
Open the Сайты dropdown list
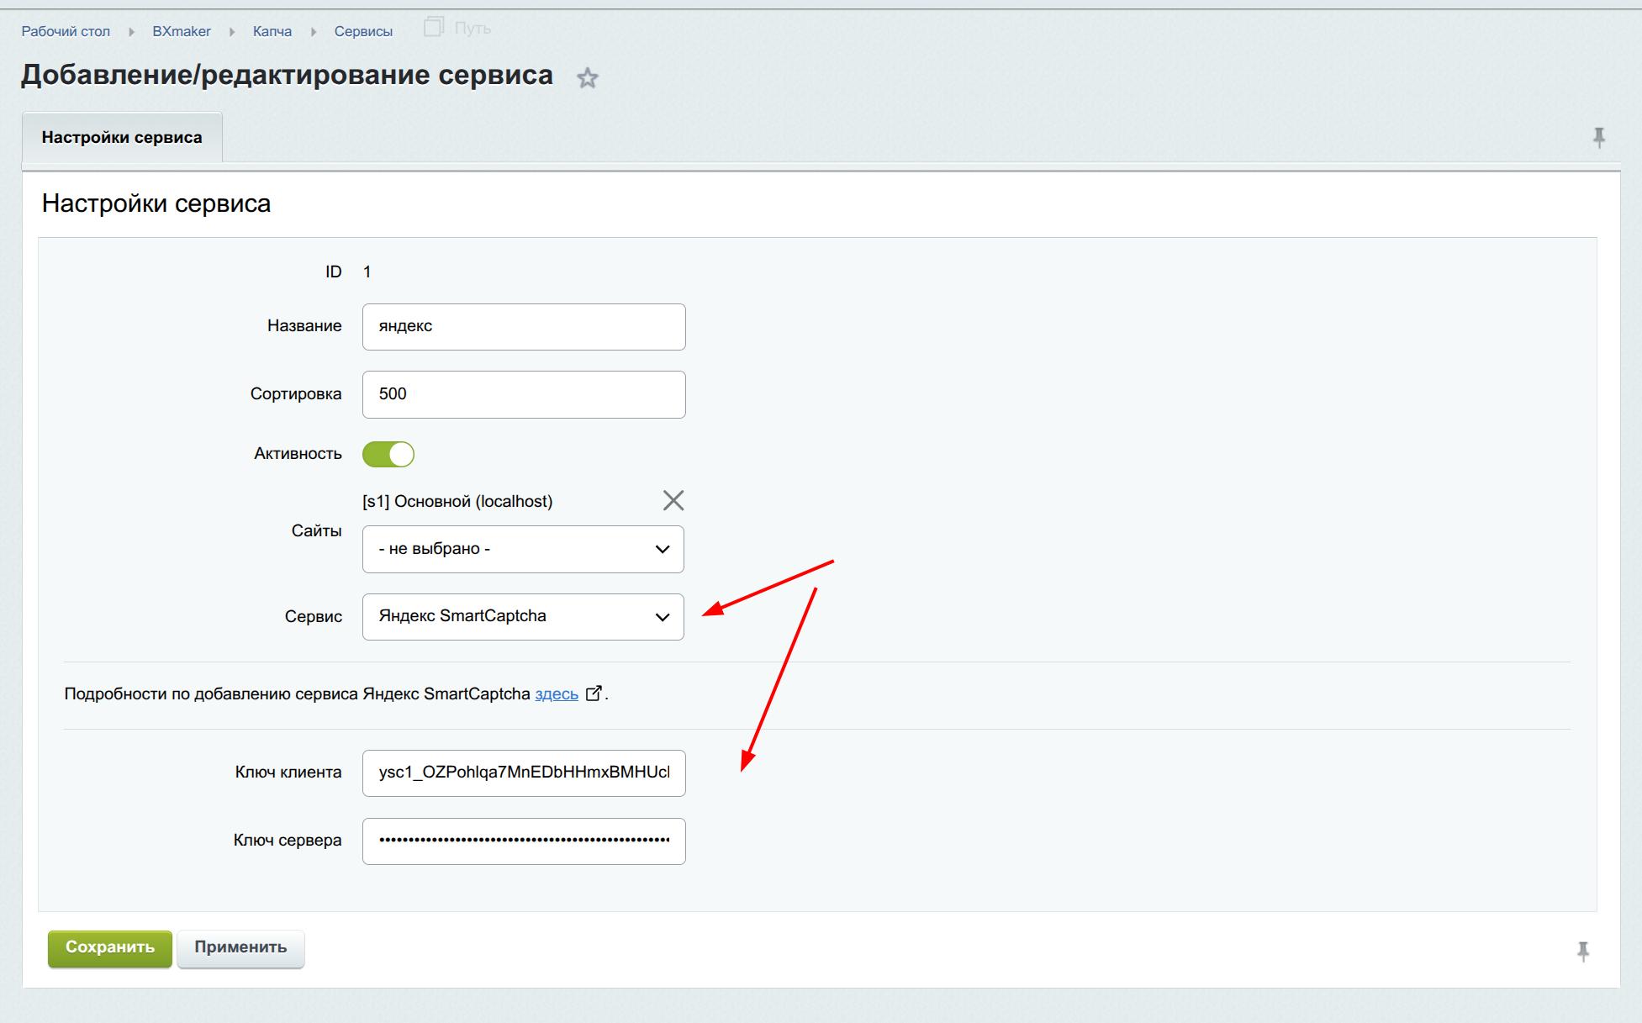pos(523,549)
